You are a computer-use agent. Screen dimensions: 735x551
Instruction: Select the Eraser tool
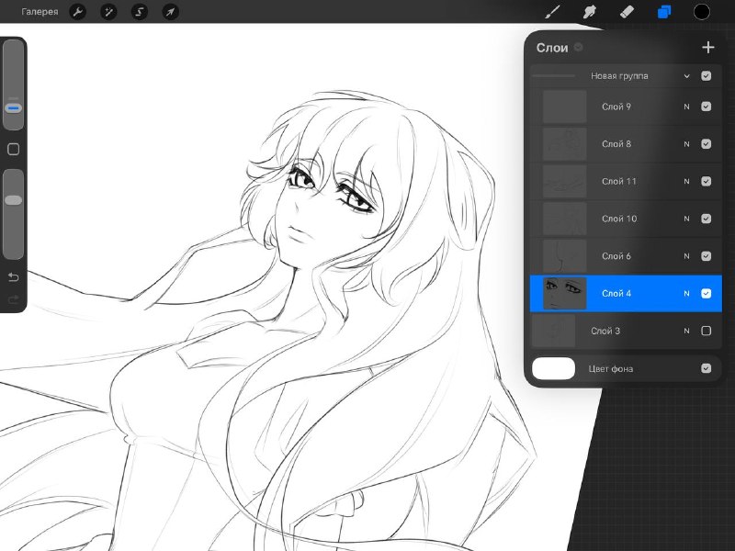(627, 12)
